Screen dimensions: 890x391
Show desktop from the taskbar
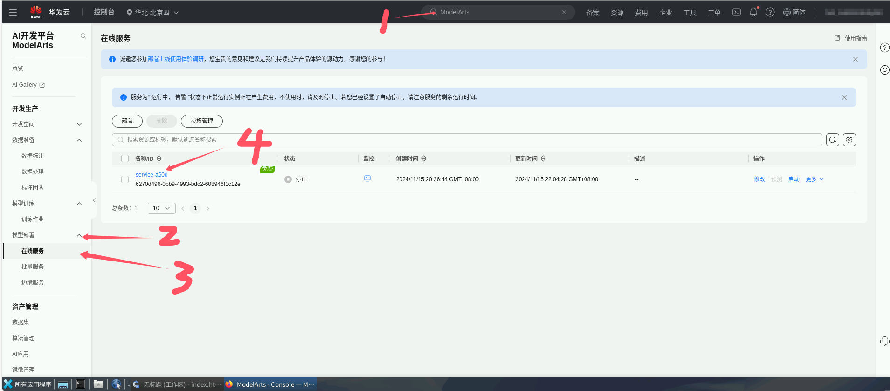tap(63, 384)
